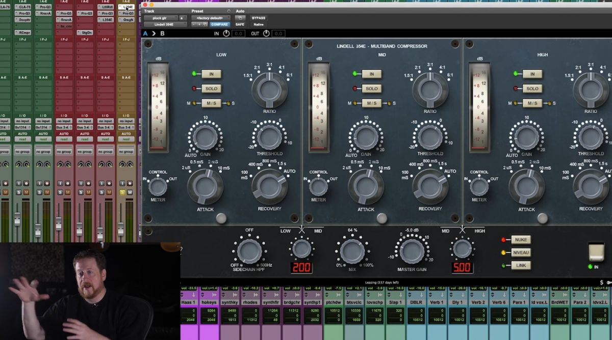
Task: Click the plugin output gain knob icon
Action: [267, 33]
